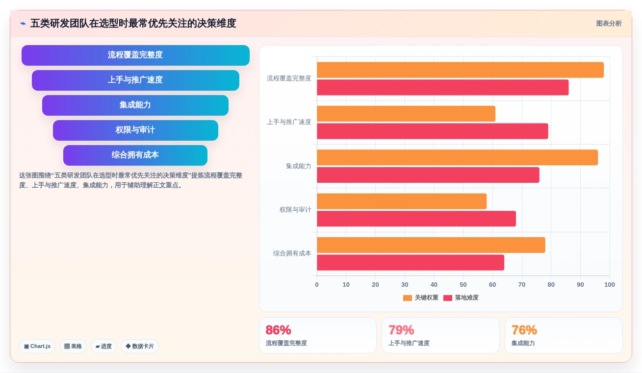Click the 进度 tag chip
This screenshot has width=642, height=373.
pyautogui.click(x=103, y=346)
